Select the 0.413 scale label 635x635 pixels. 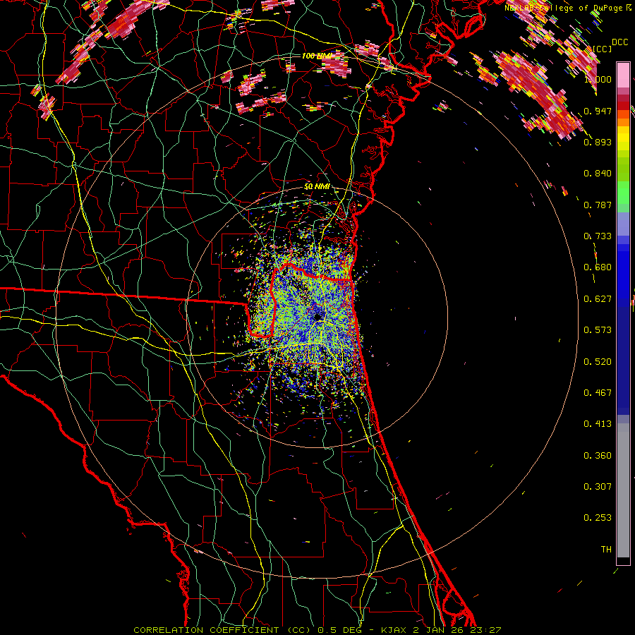(598, 424)
